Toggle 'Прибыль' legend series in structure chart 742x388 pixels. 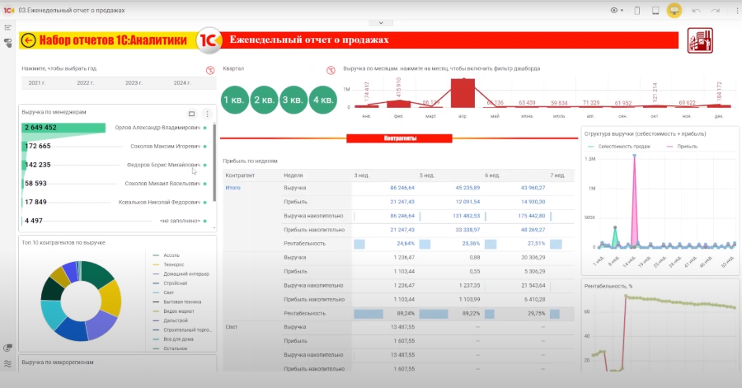click(683, 147)
